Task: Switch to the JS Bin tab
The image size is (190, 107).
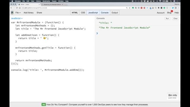Action: pos(29,4)
